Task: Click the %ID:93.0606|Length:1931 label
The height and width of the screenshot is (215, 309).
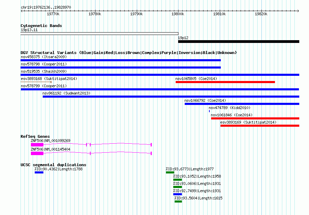Action: [197, 183]
